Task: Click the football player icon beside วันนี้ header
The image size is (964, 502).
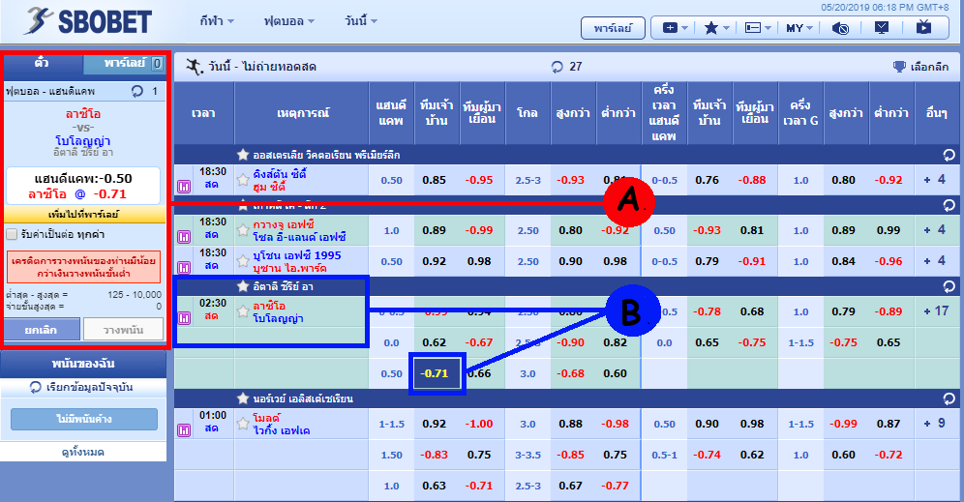Action: point(195,67)
